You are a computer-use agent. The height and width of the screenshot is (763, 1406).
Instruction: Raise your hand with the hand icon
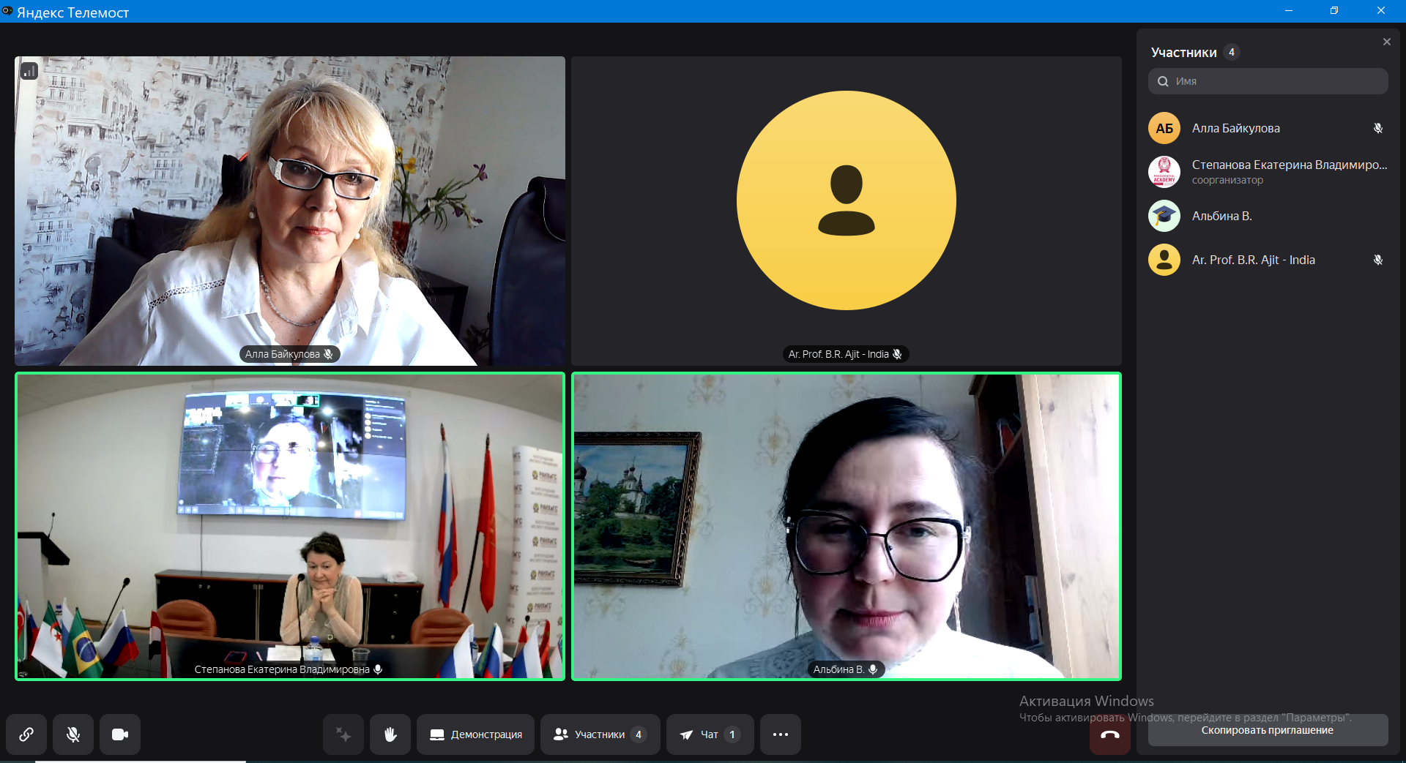390,734
